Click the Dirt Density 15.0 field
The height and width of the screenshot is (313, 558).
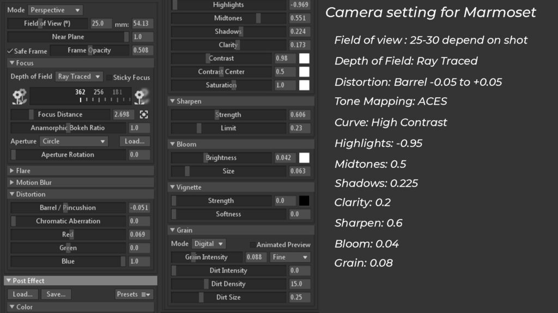pyautogui.click(x=299, y=284)
